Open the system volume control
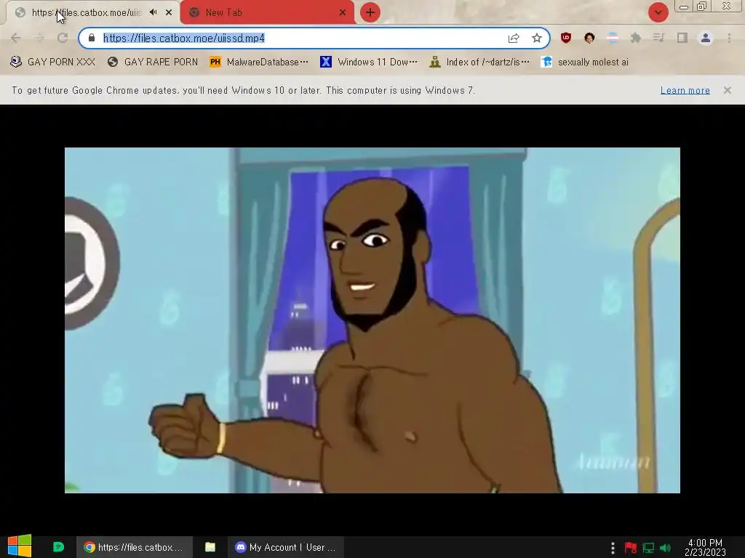The width and height of the screenshot is (745, 558). coord(666,548)
